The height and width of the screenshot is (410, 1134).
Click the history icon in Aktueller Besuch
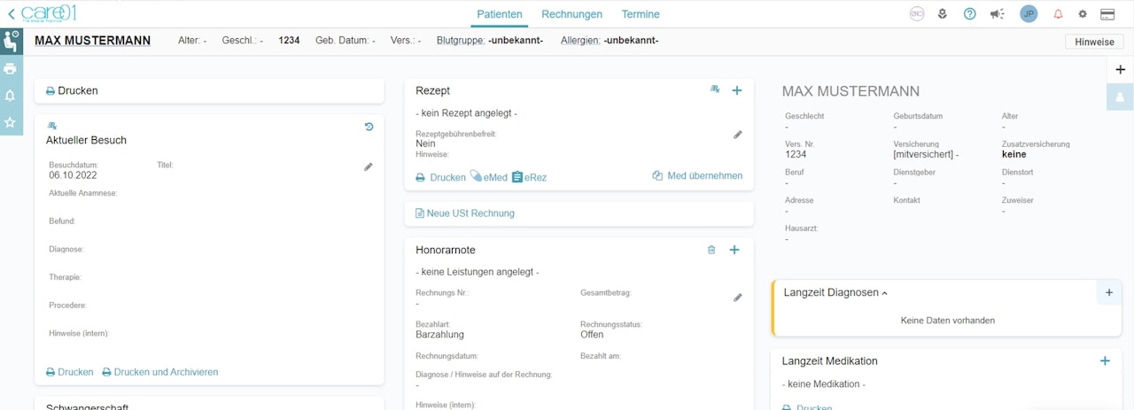click(369, 128)
